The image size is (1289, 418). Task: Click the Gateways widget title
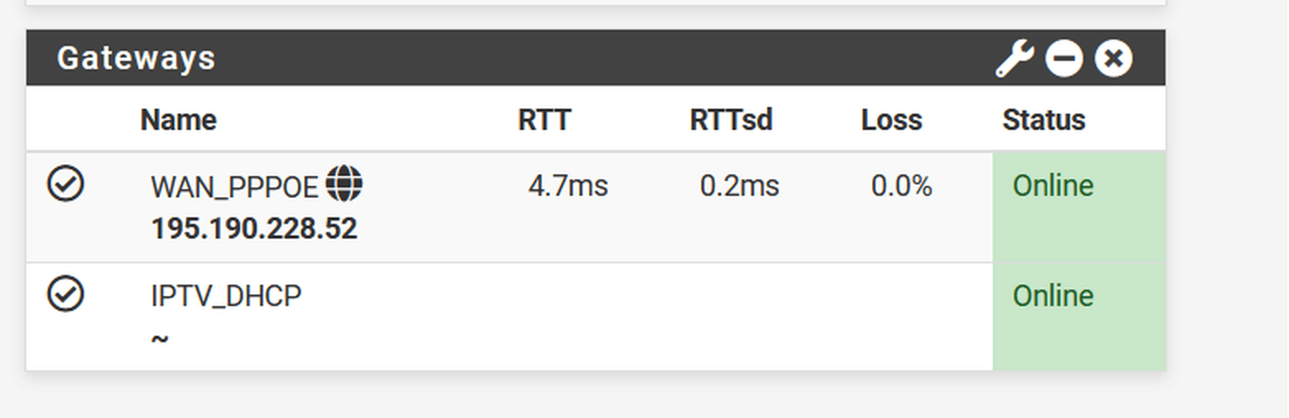click(136, 58)
